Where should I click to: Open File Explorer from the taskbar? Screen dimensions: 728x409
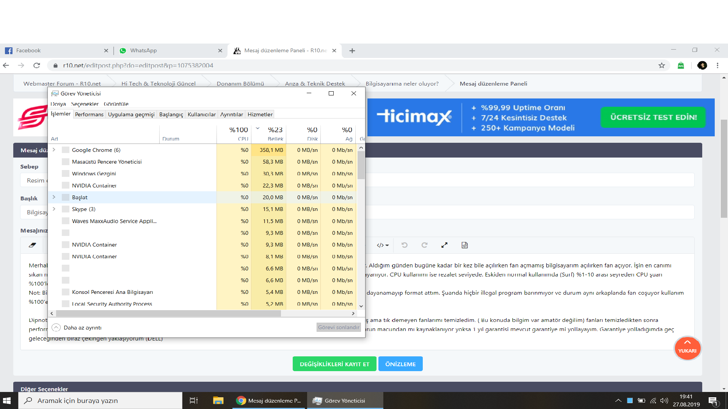(x=218, y=401)
